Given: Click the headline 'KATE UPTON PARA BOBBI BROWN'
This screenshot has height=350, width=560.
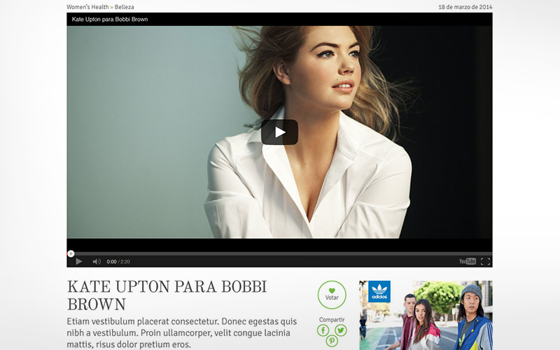Looking at the screenshot, I should point(167,295).
